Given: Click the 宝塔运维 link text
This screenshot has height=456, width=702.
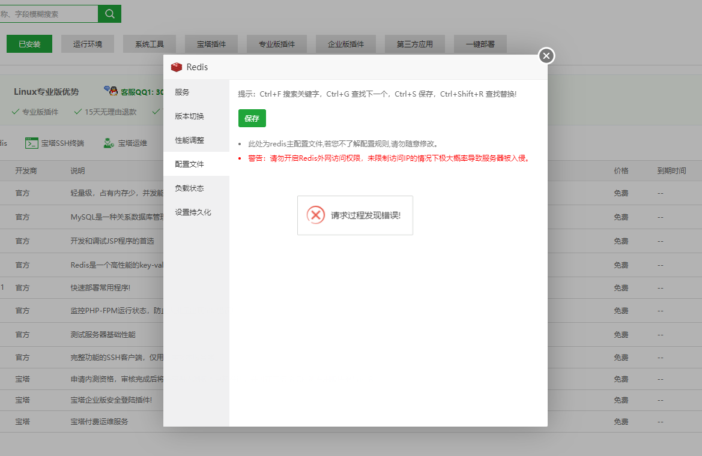Looking at the screenshot, I should [x=133, y=143].
